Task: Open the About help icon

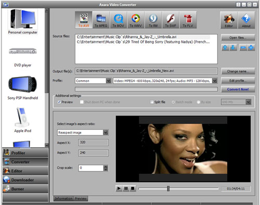Action: [246, 20]
